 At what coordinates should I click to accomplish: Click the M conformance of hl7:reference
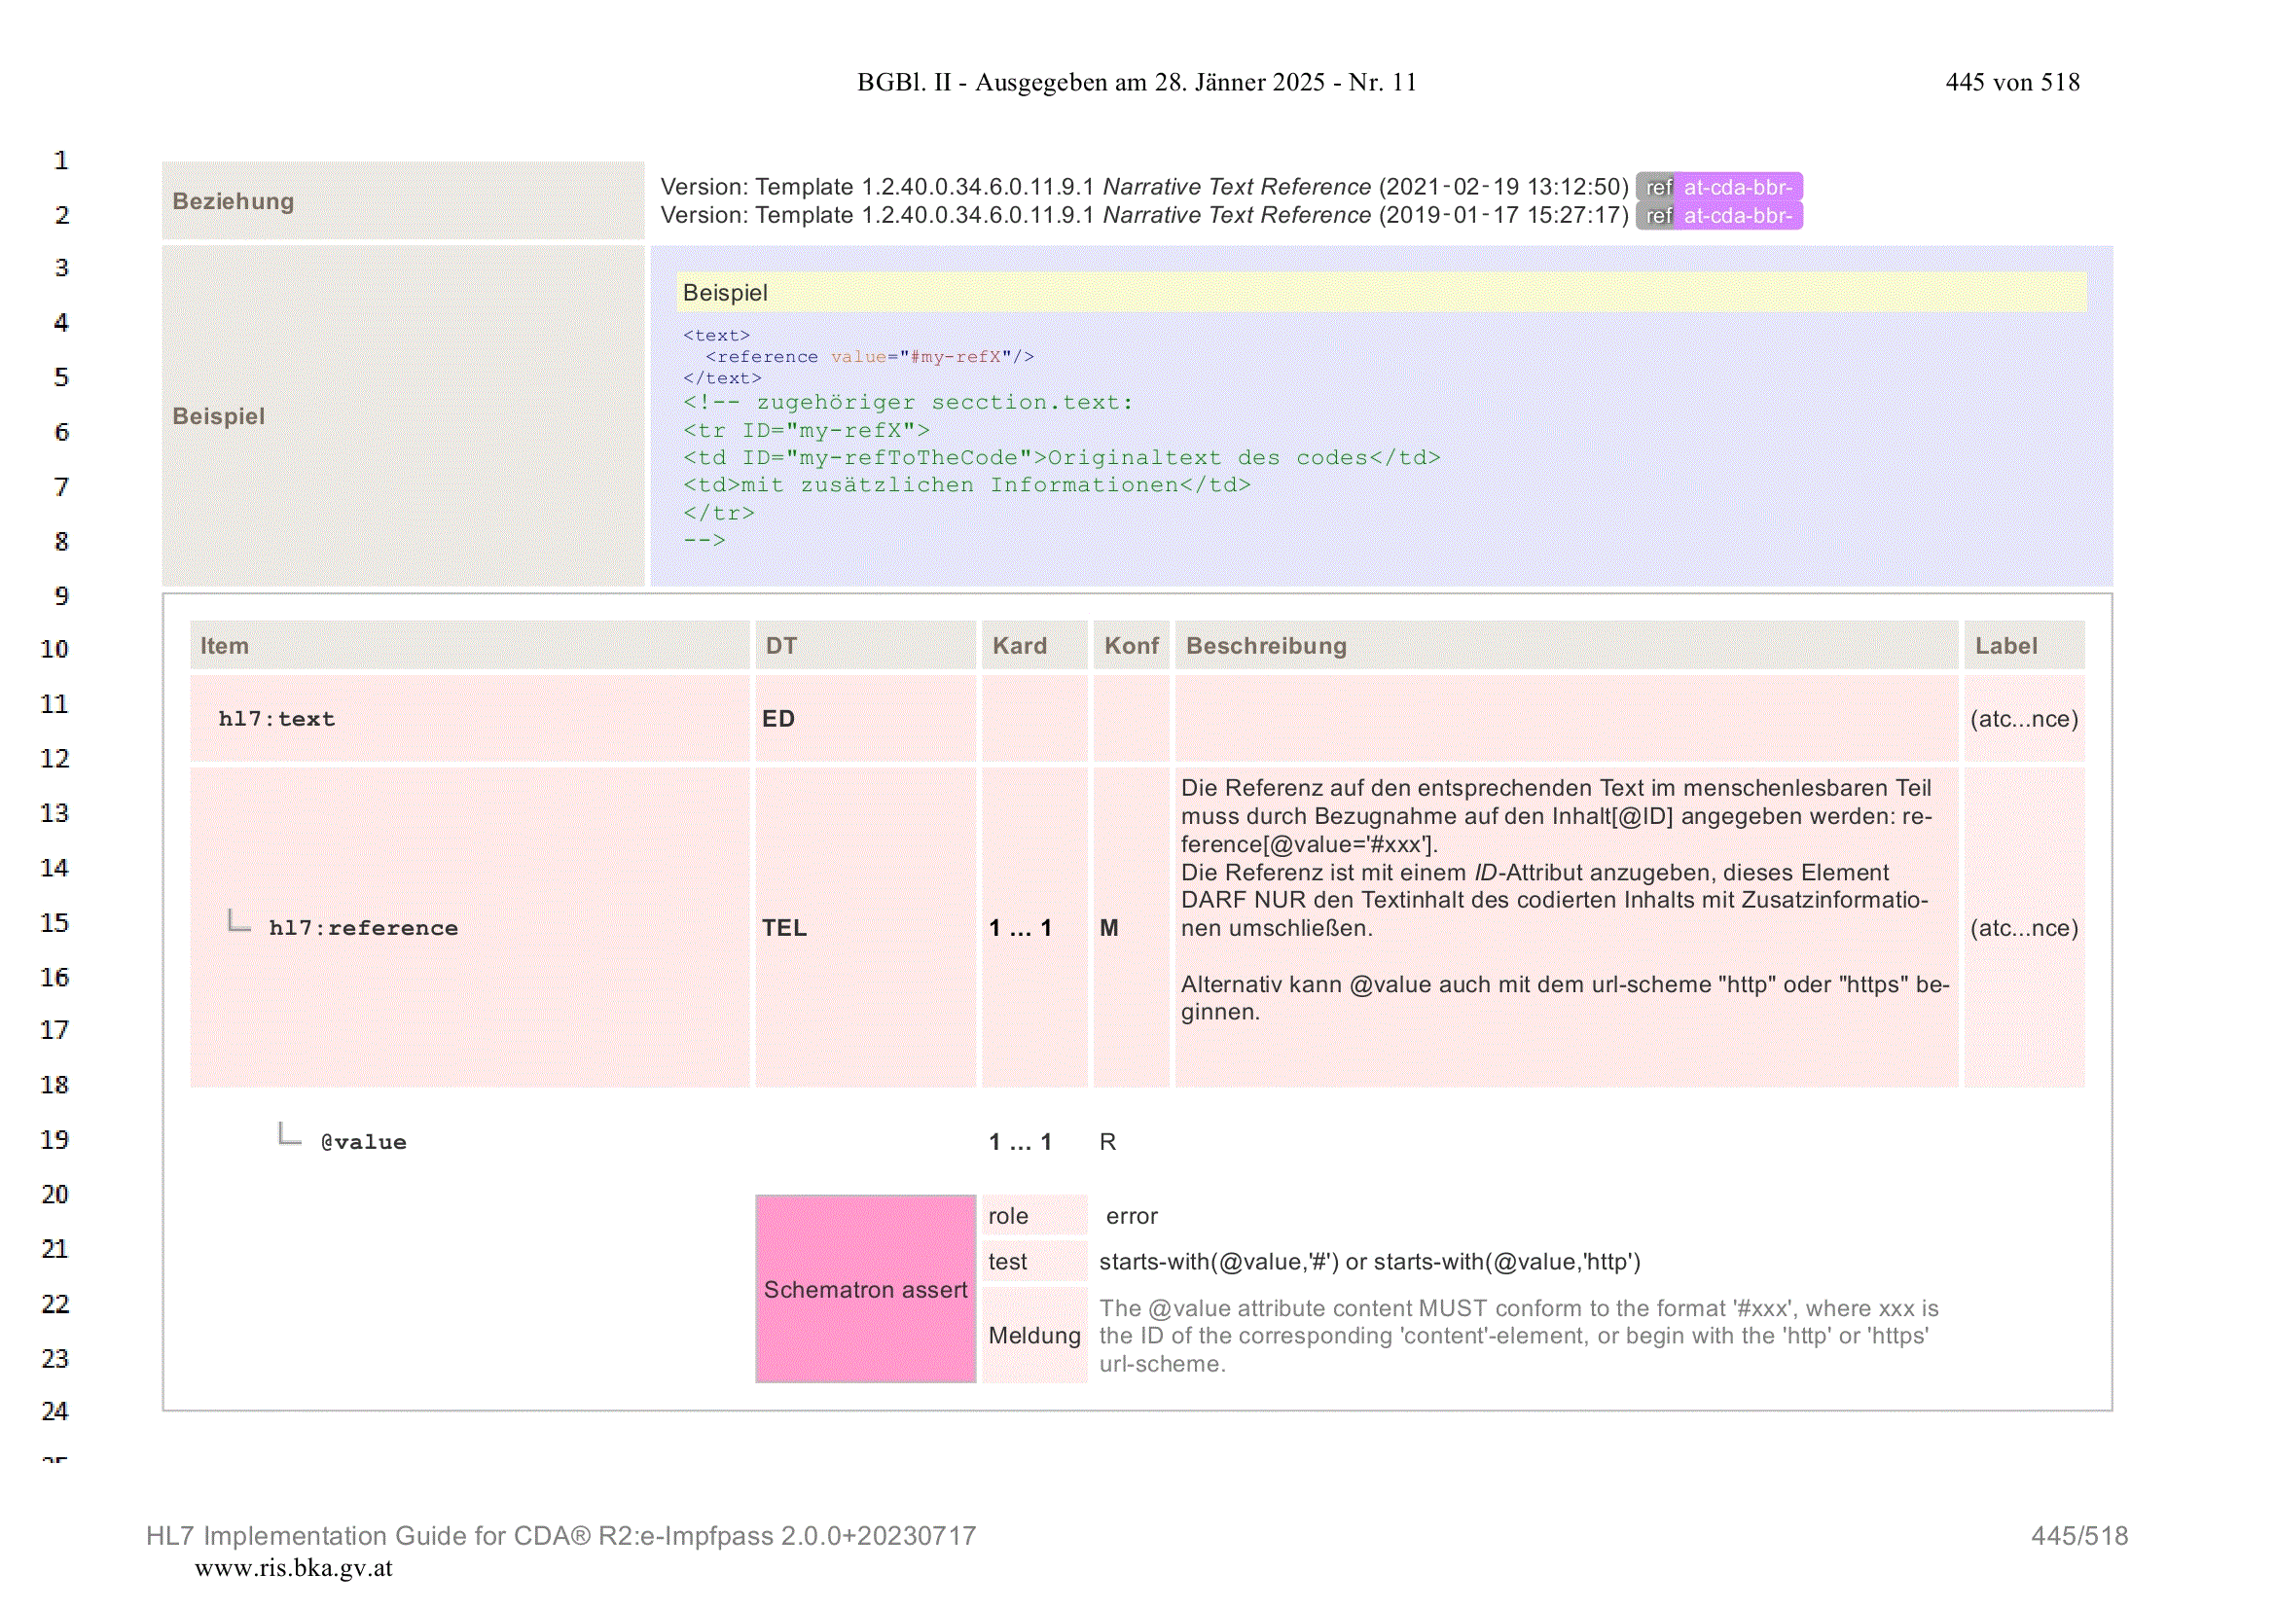click(x=1108, y=928)
